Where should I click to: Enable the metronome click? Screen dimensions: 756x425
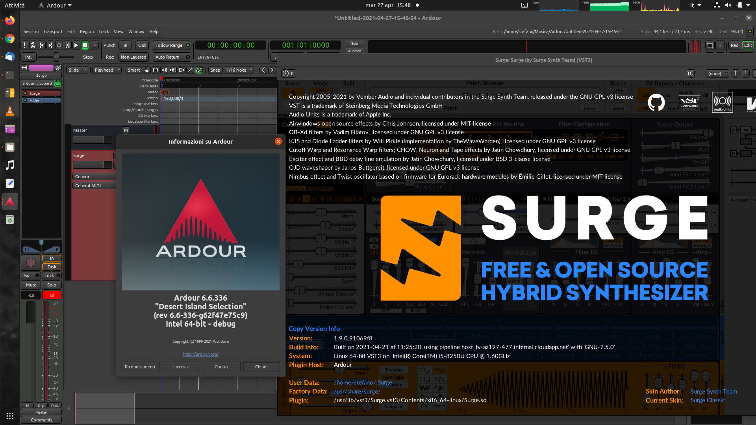33,45
